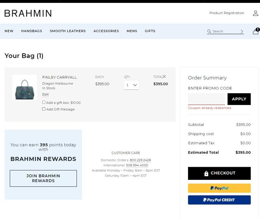Click JOIN BRAHMIN REWARDS button
The height and width of the screenshot is (218, 260).
point(43,178)
